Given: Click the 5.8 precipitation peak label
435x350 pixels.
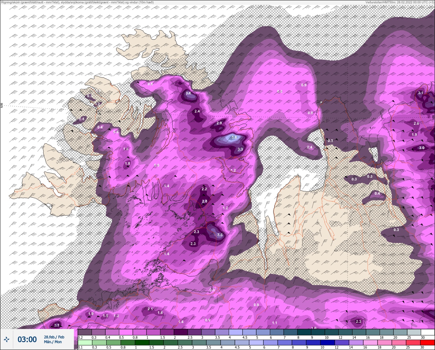Looking at the screenshot, I should pos(234,137).
